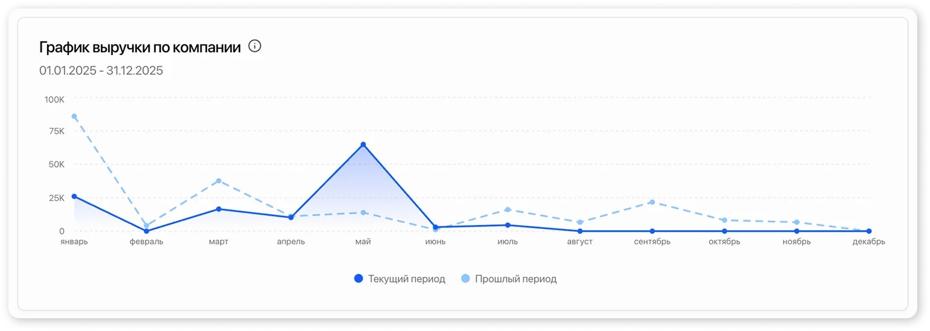Screen dimensions: 930x331
Task: Click the февраль label on the x-axis
Action: click(x=146, y=242)
